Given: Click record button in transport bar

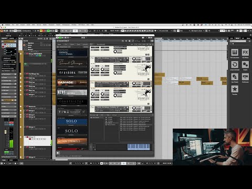Looking at the screenshot, I should pos(133,163).
